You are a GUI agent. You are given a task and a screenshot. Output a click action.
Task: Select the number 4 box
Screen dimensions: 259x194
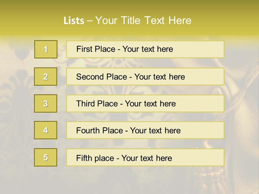46,130
